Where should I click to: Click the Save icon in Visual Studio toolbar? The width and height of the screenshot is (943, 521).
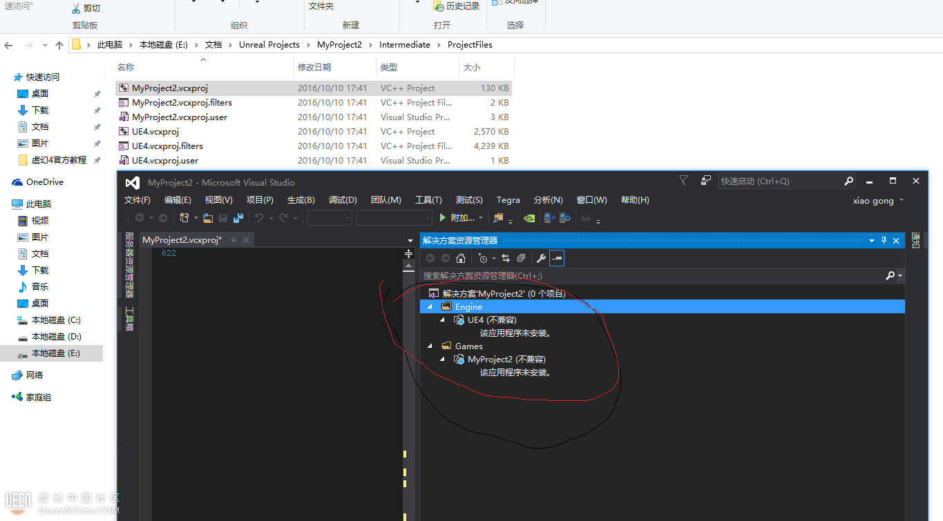point(223,218)
